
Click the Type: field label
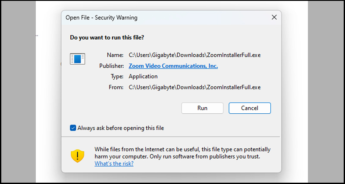pyautogui.click(x=117, y=77)
